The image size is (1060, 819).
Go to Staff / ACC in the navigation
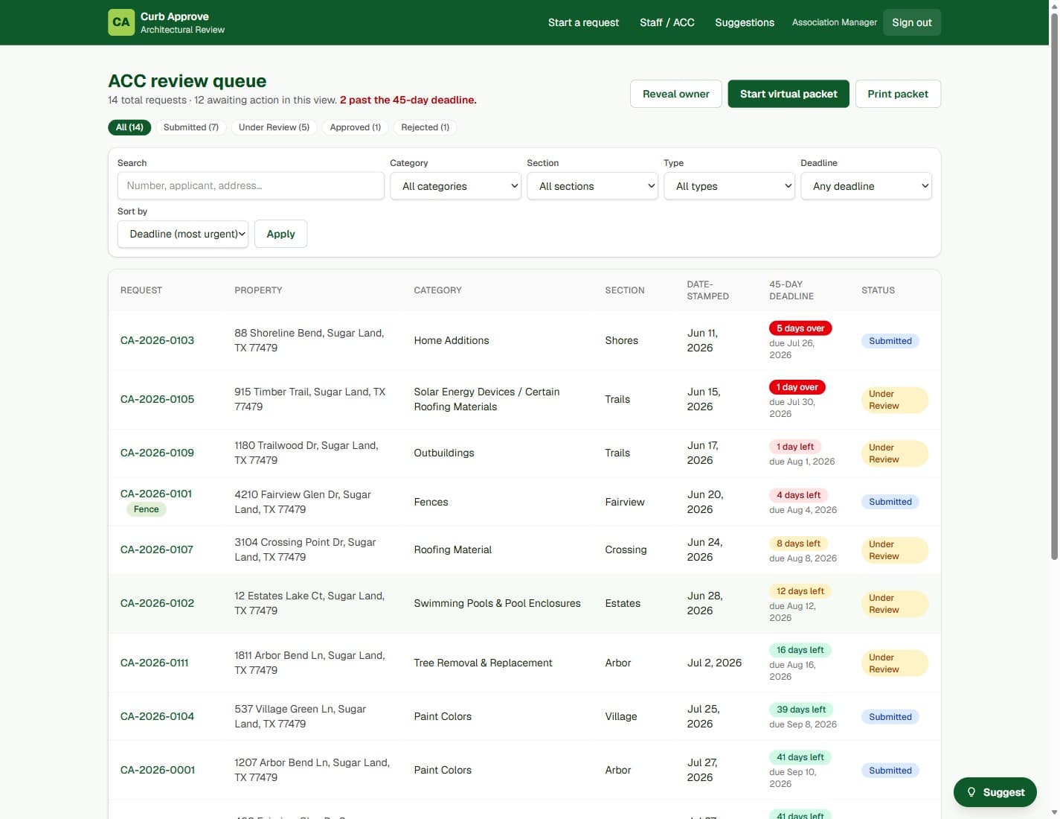(x=667, y=22)
